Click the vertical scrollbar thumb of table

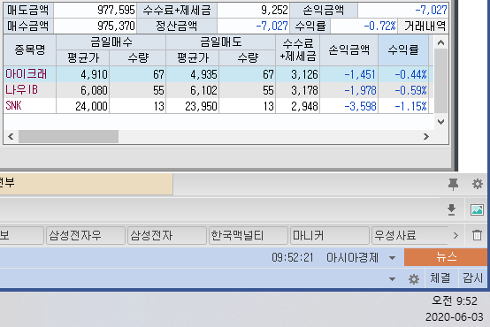[x=441, y=80]
